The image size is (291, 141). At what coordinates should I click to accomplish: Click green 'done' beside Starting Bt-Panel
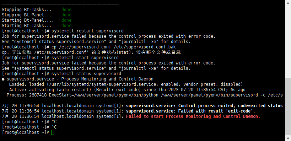(66, 20)
